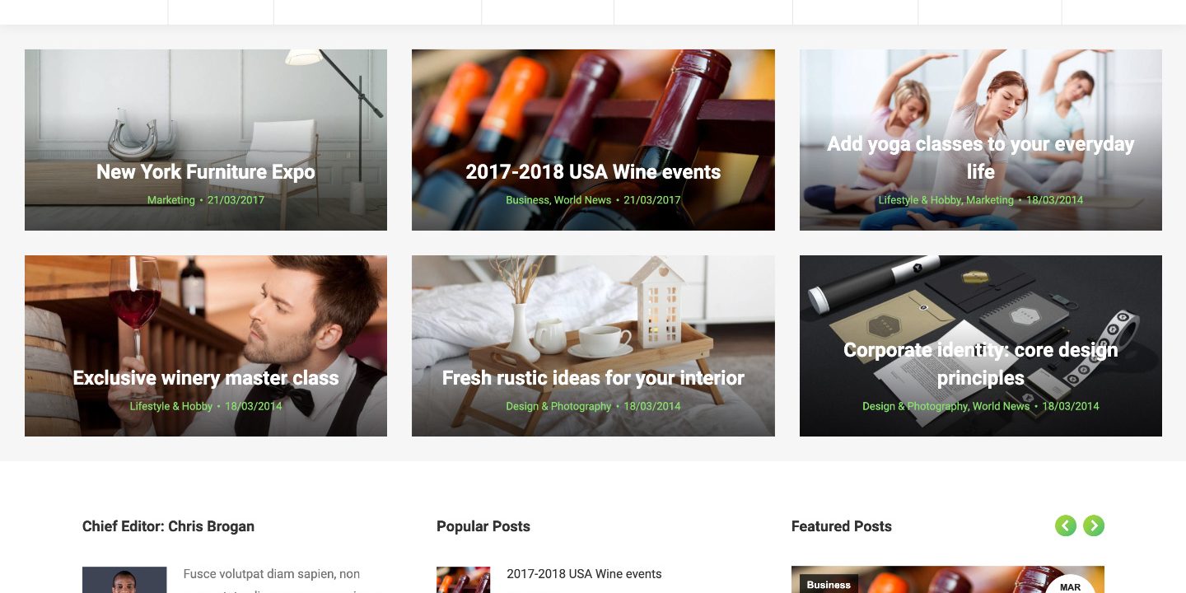Screen dimensions: 1186x593
Task: Click the wine bottles thumbnail in Popular Posts
Action: (x=463, y=580)
